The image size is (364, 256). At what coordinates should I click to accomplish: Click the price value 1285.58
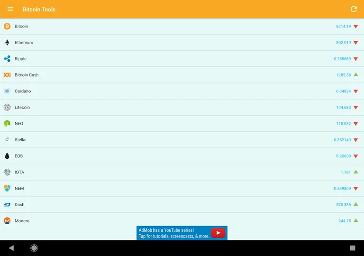click(343, 75)
